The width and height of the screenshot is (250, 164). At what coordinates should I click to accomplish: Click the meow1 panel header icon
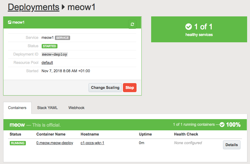tap(9, 22)
